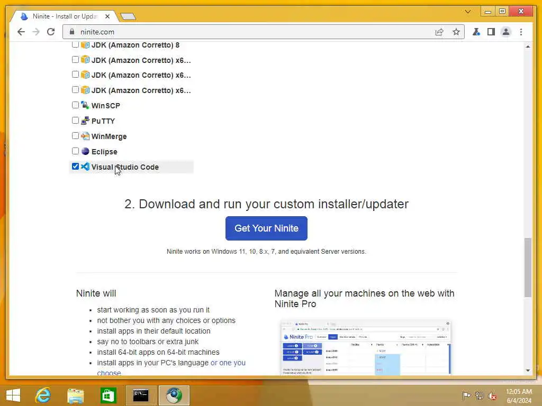Open a new tab
Viewport: 542px width, 406px height.
[128, 16]
